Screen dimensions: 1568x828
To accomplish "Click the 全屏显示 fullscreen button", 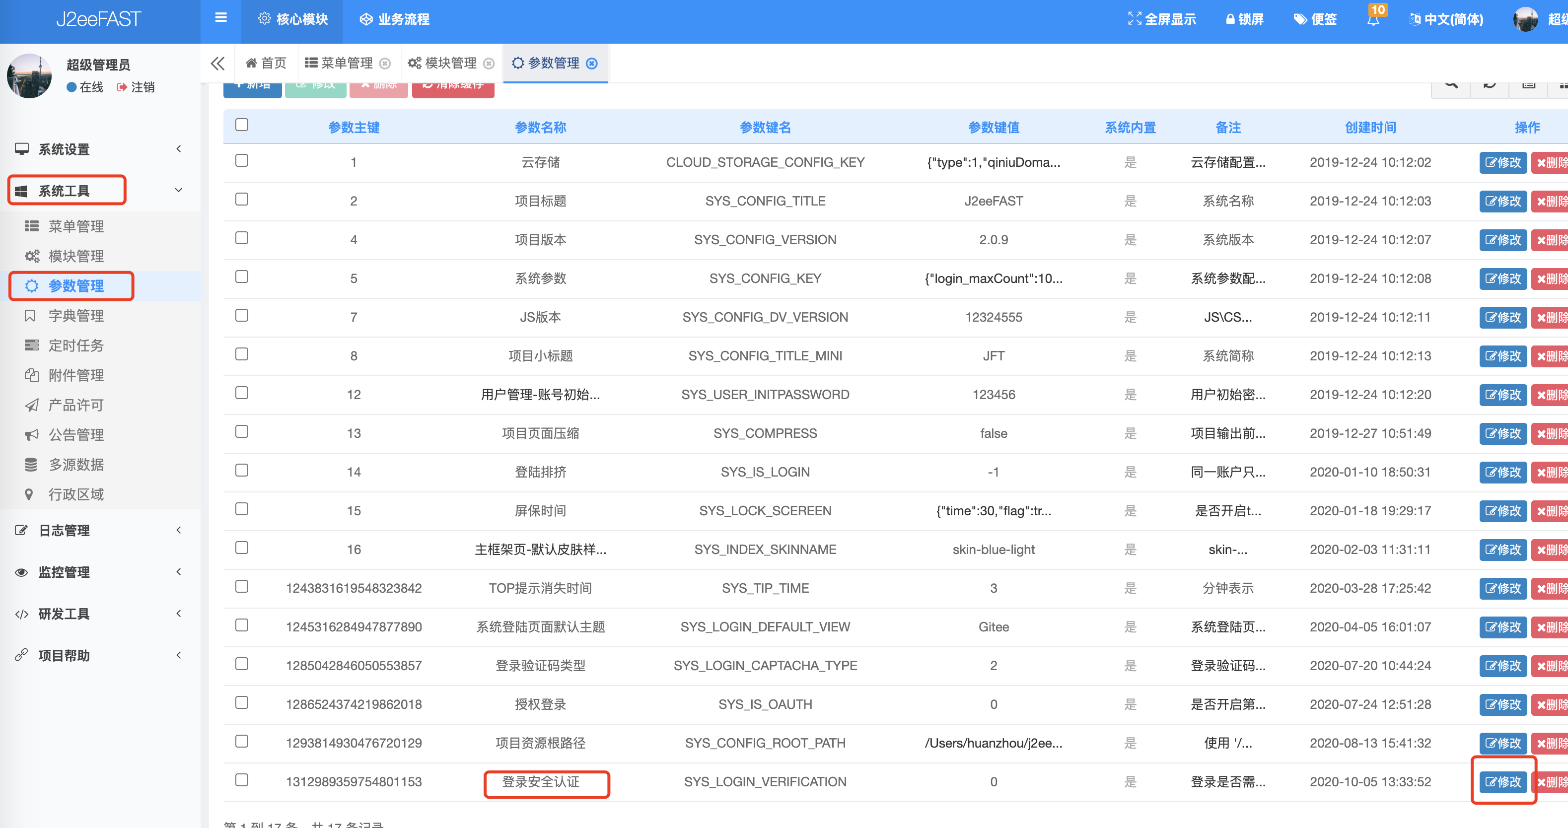I will [1161, 19].
